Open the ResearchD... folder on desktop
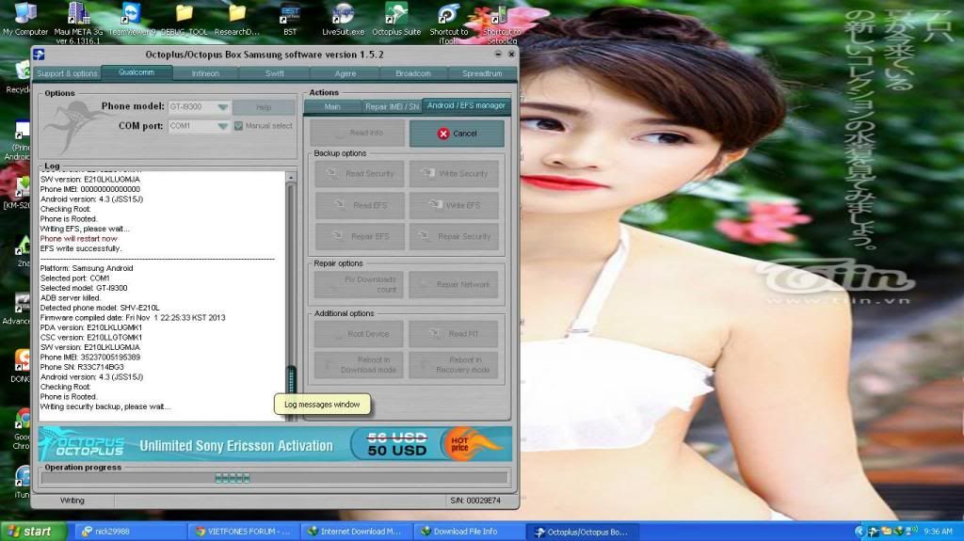 point(236,19)
